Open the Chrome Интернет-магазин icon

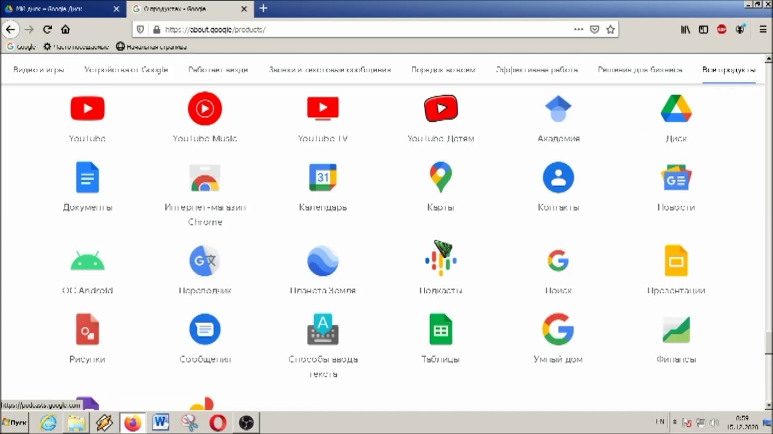click(x=205, y=177)
